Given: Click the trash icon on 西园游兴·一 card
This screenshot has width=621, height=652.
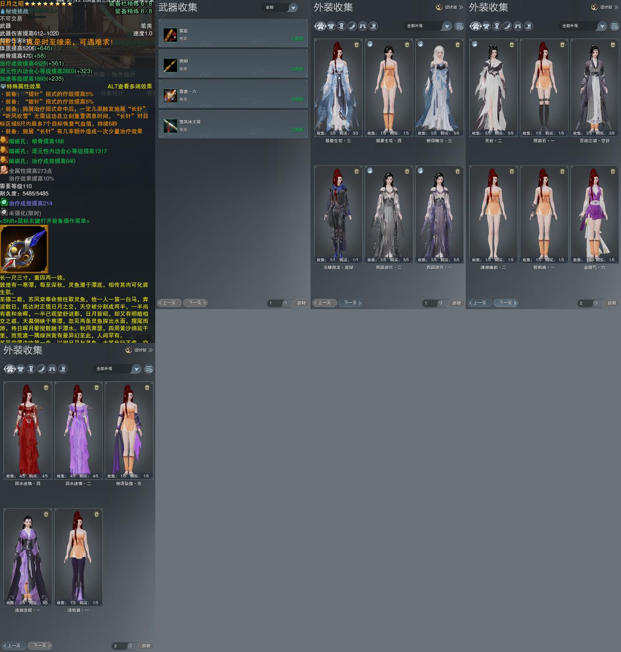Looking at the screenshot, I should tap(458, 171).
